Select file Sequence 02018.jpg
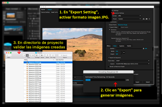This screenshot has width=162, height=107. coord(48,98)
